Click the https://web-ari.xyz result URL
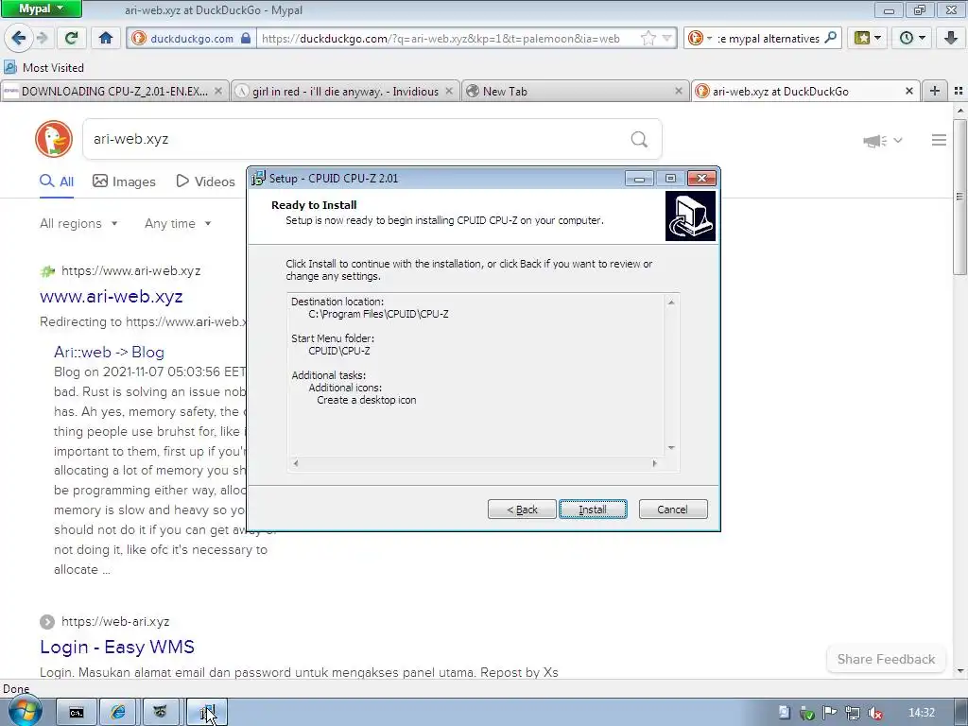 pos(115,621)
